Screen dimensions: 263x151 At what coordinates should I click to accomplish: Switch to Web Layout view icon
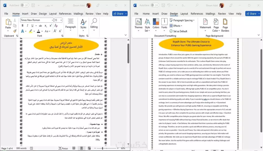[89, 148]
